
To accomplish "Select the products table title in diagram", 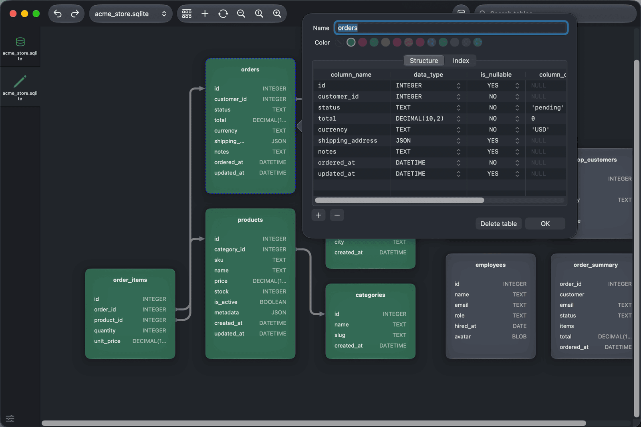I will pyautogui.click(x=250, y=220).
